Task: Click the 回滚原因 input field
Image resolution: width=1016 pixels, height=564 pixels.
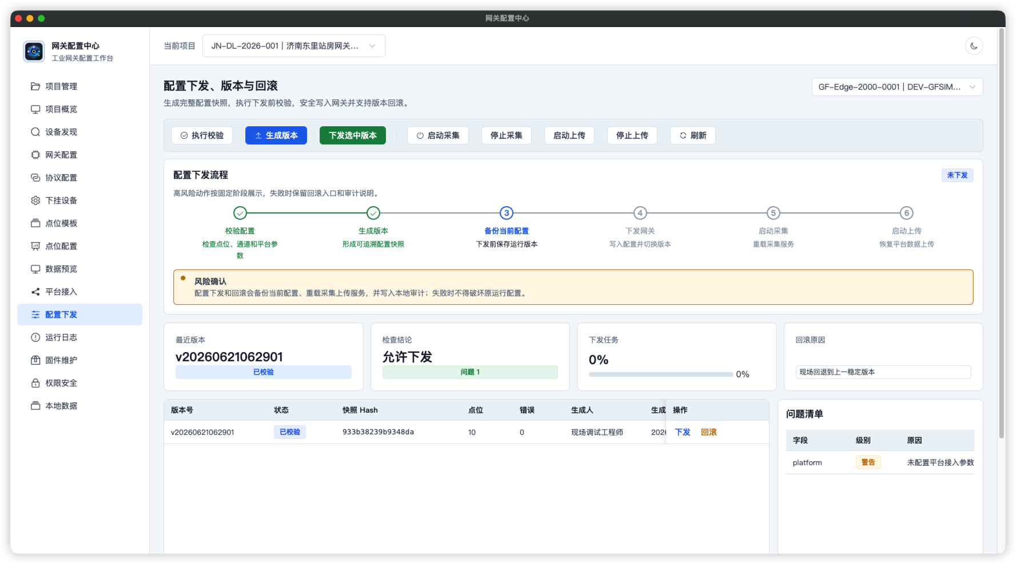Action: [883, 372]
